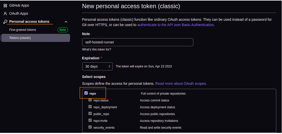Click the green Beta badge

(x=62, y=30)
